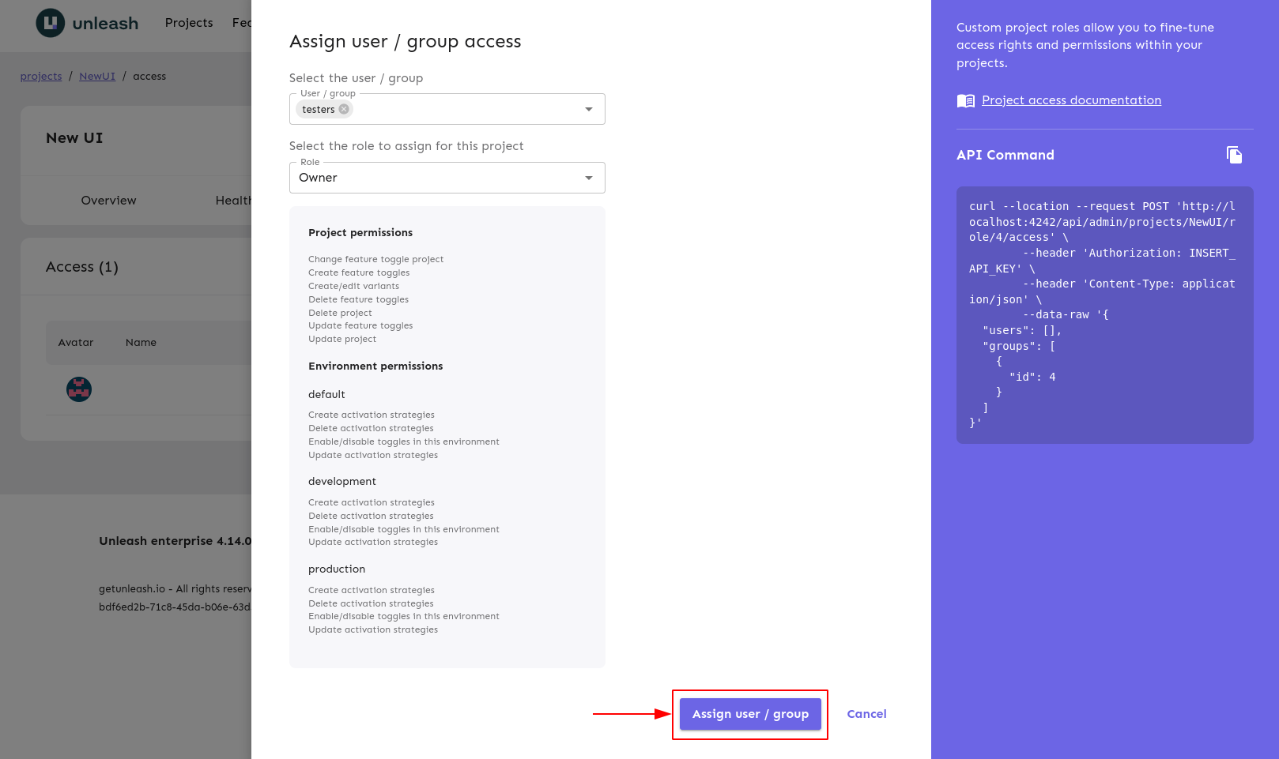The width and height of the screenshot is (1279, 759).
Task: Go to the projects breadcrumb link
Action: coord(41,77)
